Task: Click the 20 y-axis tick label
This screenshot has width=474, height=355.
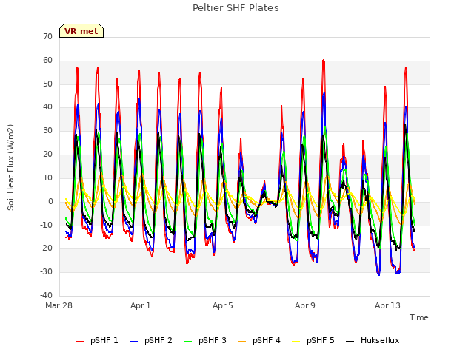Action: point(47,154)
